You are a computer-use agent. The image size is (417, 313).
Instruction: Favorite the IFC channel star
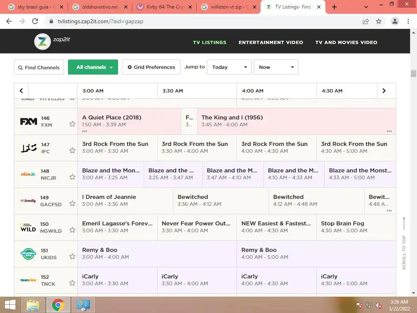[x=72, y=151]
